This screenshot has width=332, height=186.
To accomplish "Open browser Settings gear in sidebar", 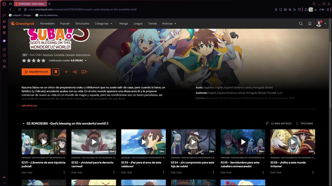I will coord(4,67).
